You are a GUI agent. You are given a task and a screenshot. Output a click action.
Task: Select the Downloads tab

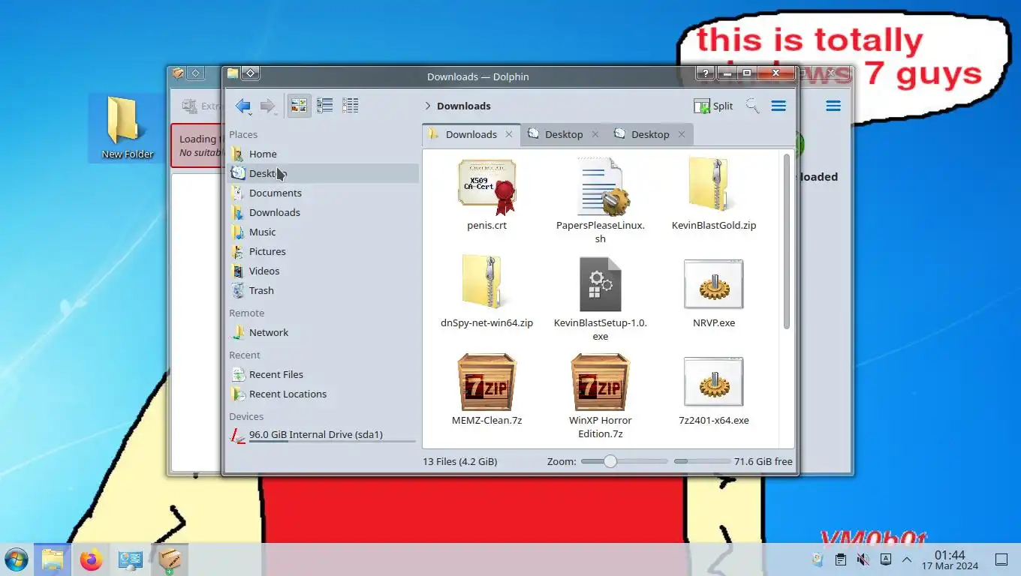(471, 134)
